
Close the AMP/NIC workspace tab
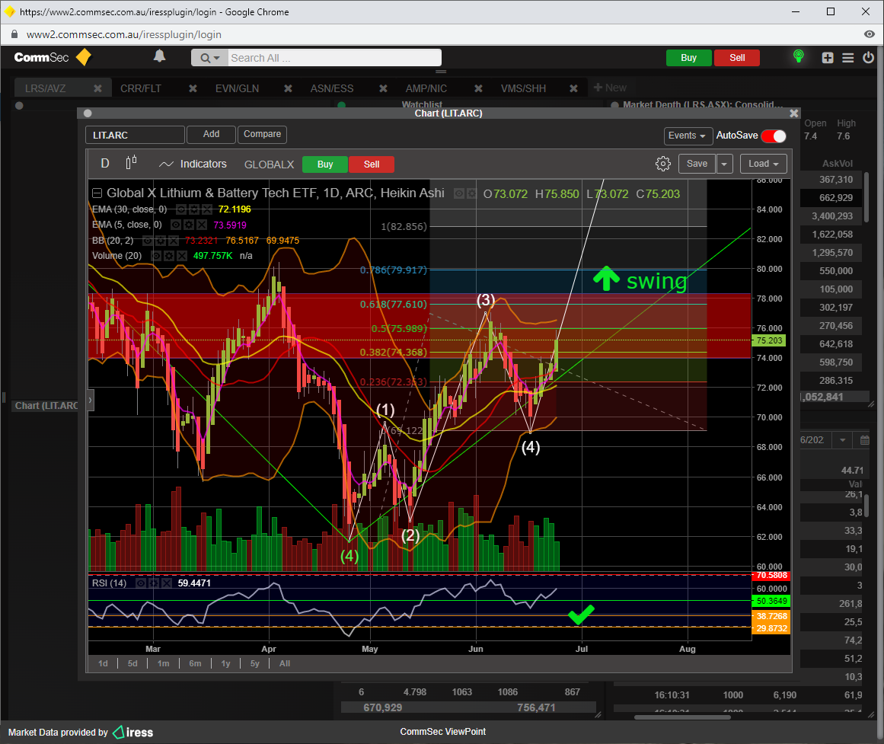click(479, 88)
